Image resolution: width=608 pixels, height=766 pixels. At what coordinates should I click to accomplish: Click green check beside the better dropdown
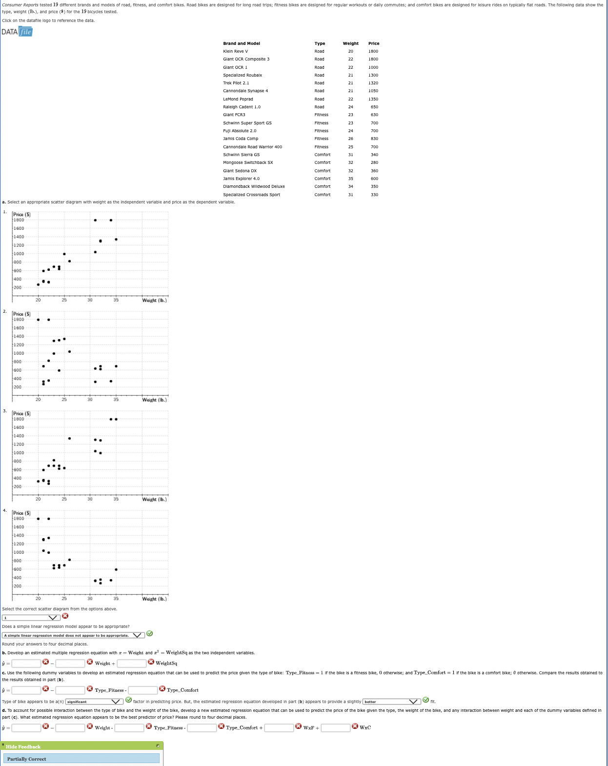(426, 700)
